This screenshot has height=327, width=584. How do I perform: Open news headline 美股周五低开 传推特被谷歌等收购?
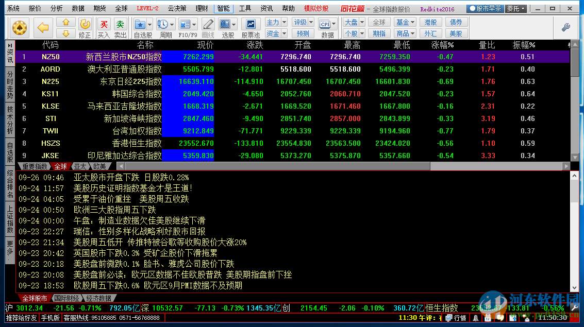160,242
